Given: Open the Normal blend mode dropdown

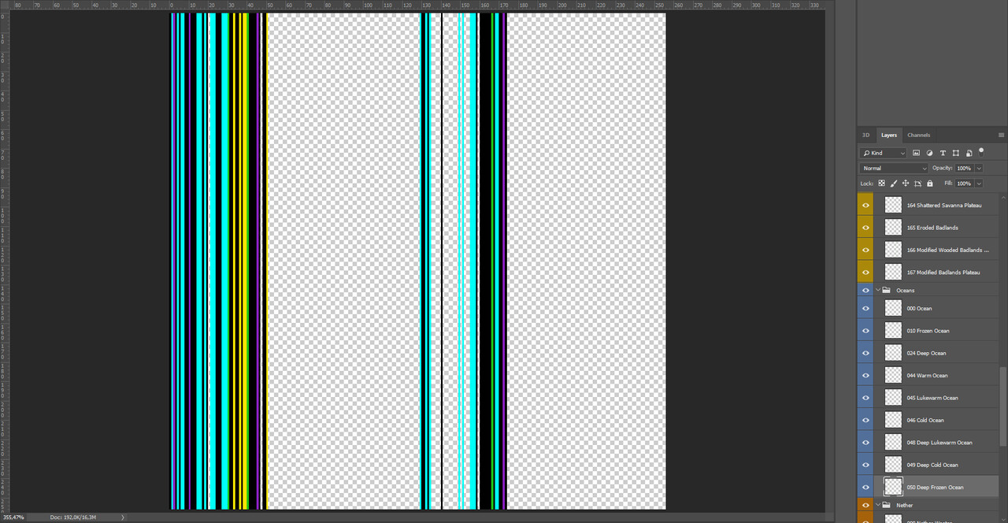Looking at the screenshot, I should [894, 168].
